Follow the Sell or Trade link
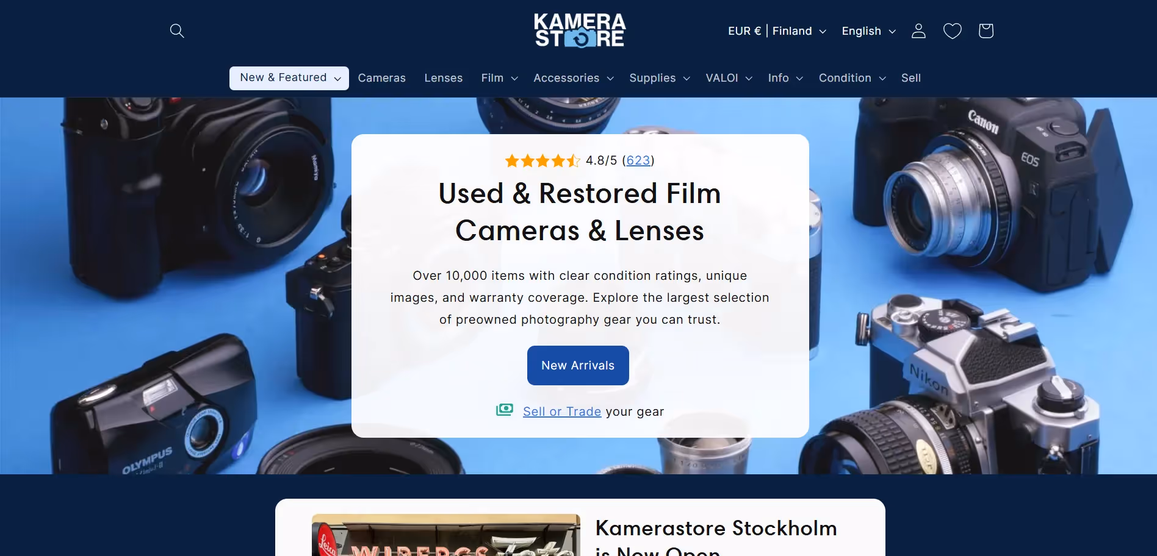Viewport: 1157px width, 556px height. point(562,412)
